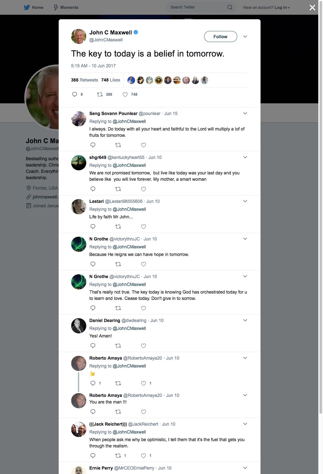Retweet shgr649's reply
Image resolution: width=323 pixels, height=474 pixels.
tap(118, 189)
